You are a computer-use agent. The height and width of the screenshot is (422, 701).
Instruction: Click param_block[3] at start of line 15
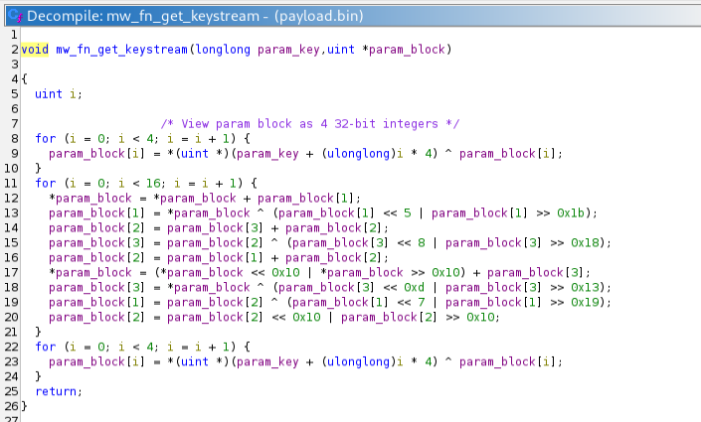[x=97, y=242]
